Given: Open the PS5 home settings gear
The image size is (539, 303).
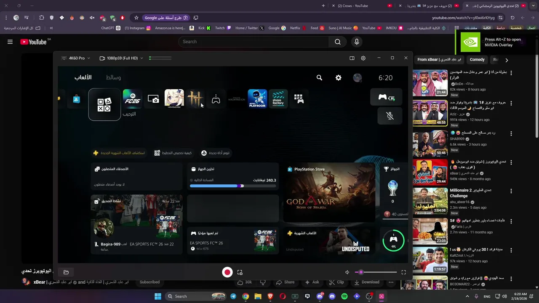Looking at the screenshot, I should (338, 78).
